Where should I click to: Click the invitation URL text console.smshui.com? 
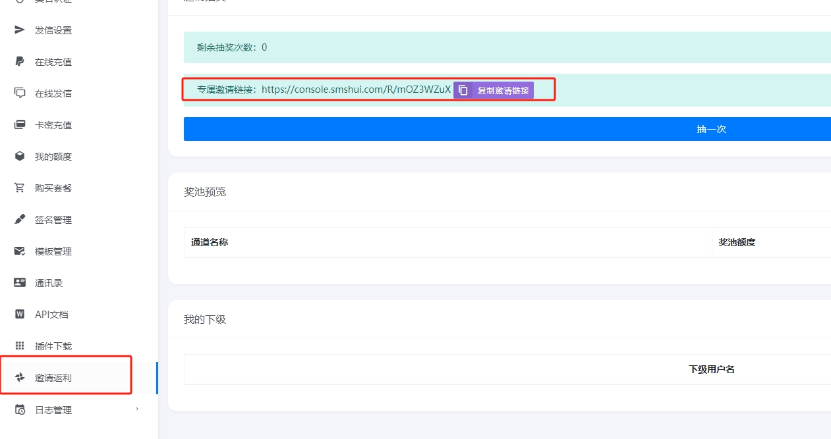tap(356, 90)
